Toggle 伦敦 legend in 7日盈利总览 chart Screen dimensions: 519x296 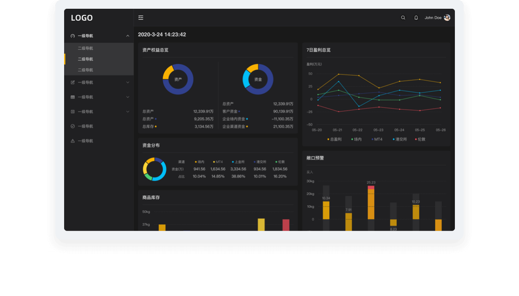pyautogui.click(x=420, y=139)
